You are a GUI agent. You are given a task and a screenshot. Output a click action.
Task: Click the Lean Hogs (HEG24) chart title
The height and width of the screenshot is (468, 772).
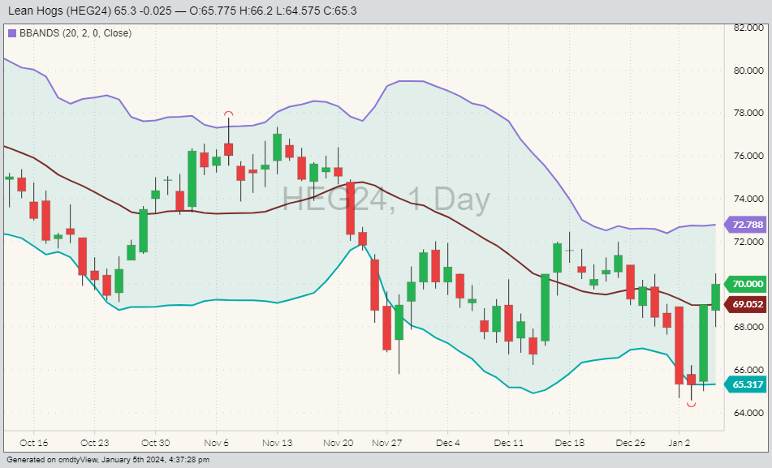(182, 11)
